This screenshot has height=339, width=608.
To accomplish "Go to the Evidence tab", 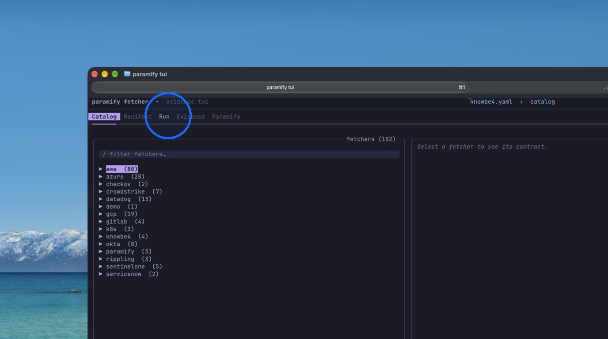I will pyautogui.click(x=191, y=117).
